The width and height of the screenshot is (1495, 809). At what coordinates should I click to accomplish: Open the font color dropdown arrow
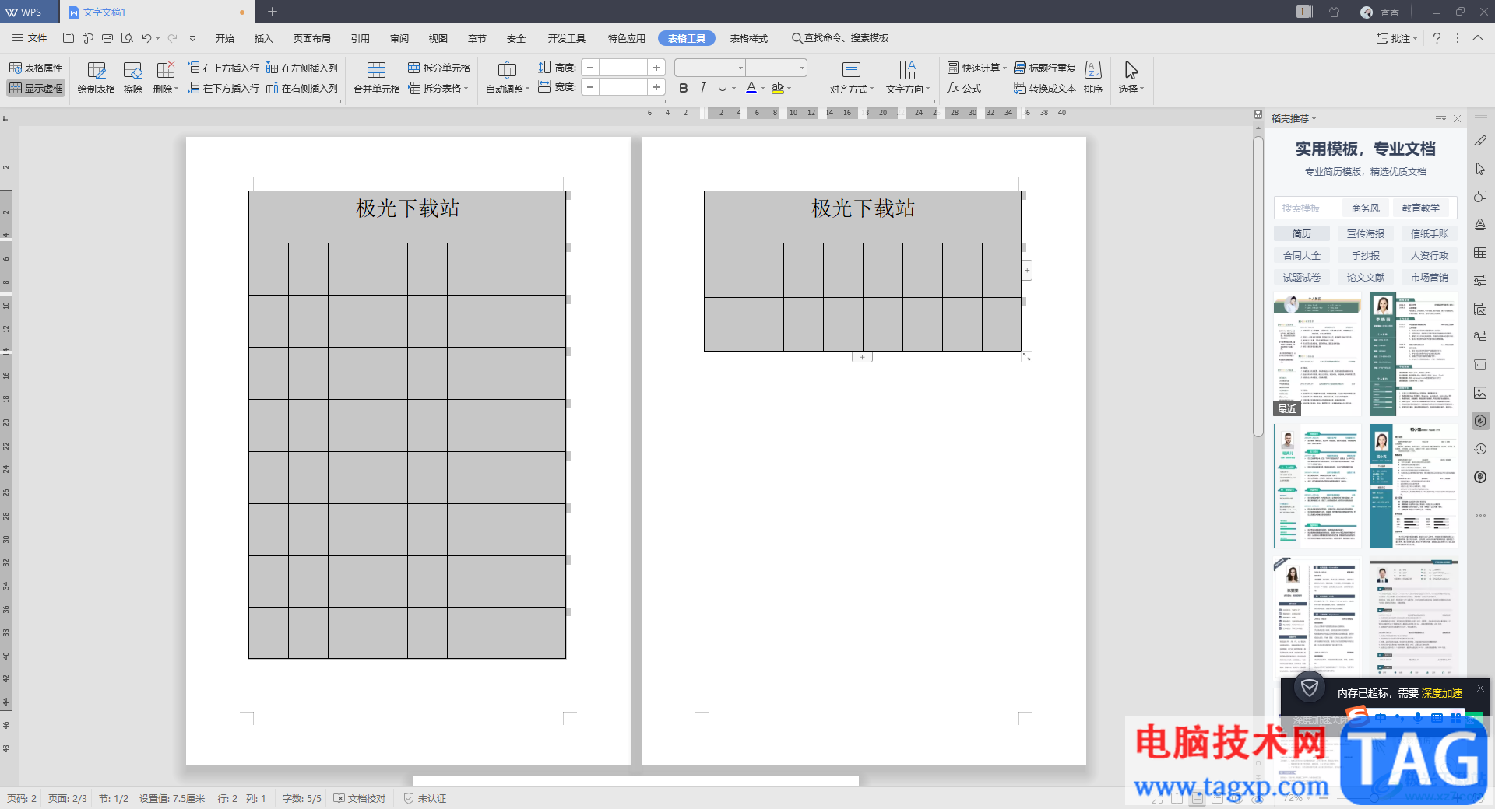(x=762, y=88)
